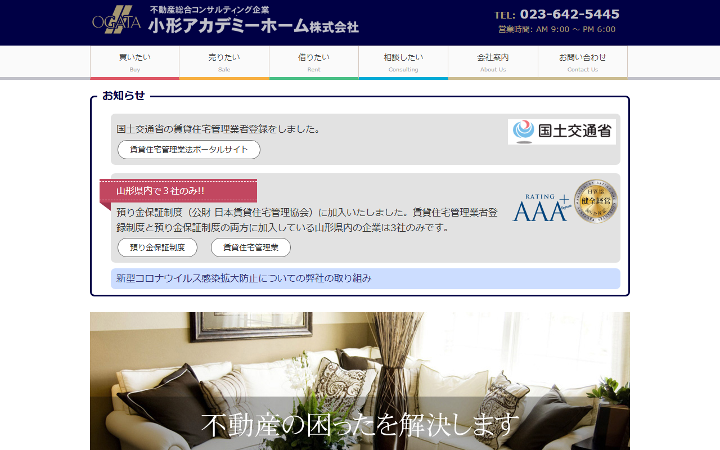This screenshot has height=450, width=720.
Task: Go to 借りたい (Rent) section
Action: [314, 62]
